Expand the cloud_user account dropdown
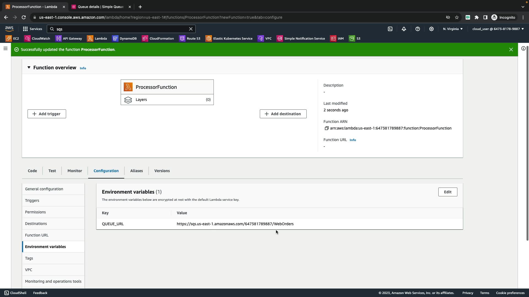This screenshot has width=529, height=297. click(x=498, y=29)
